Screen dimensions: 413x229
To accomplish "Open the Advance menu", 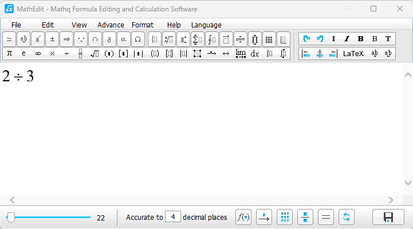I will click(x=111, y=25).
